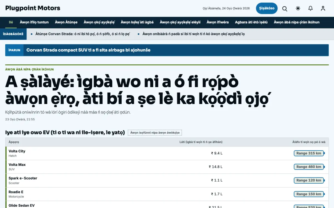Click the Ṣìṣàkóso button
This screenshot has height=208, width=334.
tap(267, 8)
